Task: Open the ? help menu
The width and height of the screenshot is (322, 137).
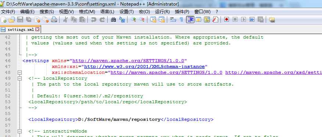Action: pos(217,12)
